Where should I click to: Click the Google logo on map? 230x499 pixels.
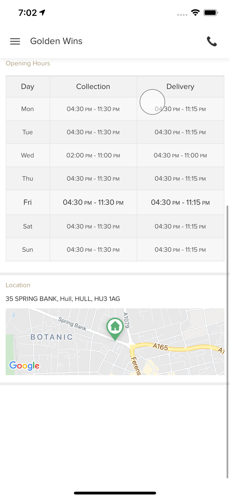click(24, 366)
